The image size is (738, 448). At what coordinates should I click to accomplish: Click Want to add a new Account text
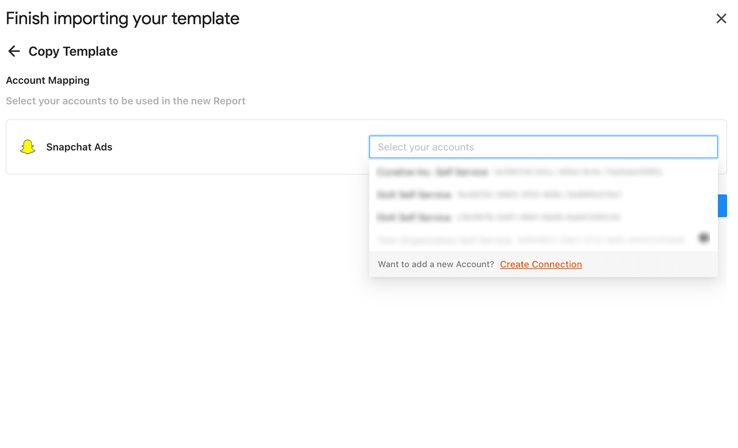pyautogui.click(x=436, y=264)
